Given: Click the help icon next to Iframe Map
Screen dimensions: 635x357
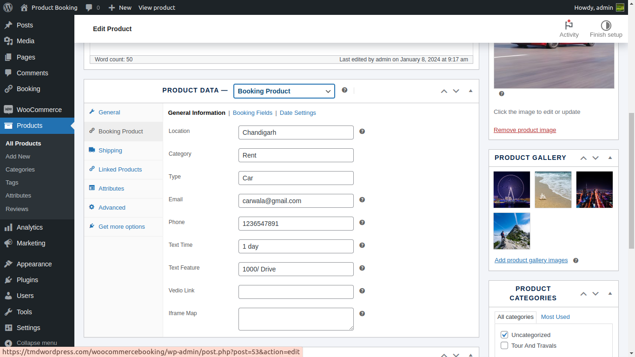Looking at the screenshot, I should coord(362,314).
